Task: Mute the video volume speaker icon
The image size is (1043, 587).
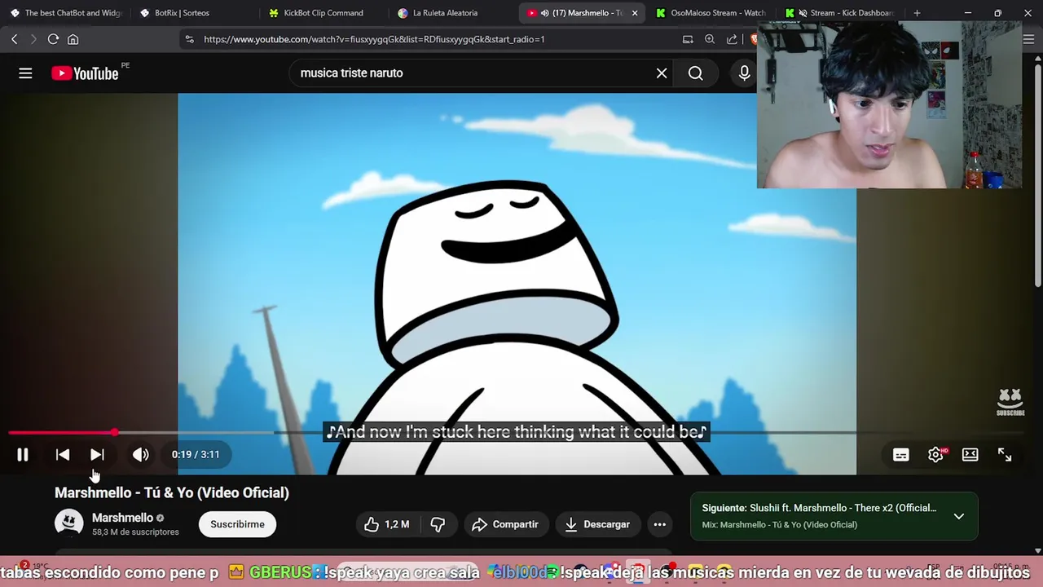Action: 141,455
